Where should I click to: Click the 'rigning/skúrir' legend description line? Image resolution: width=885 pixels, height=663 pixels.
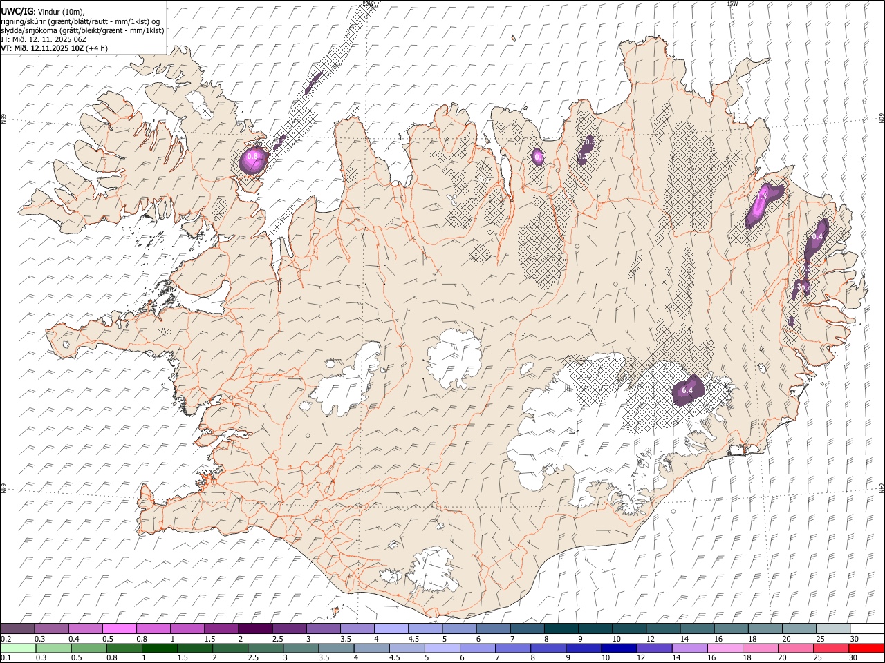(80, 21)
